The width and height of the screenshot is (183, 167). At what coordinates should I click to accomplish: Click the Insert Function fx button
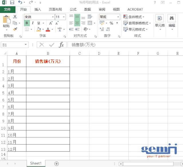point(62,45)
